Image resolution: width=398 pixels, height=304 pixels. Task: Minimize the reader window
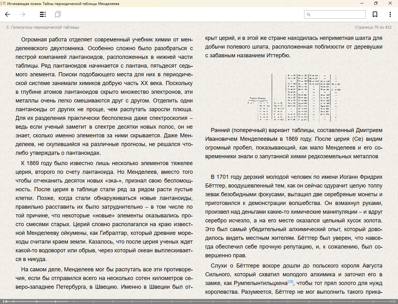pyautogui.click(x=362, y=3)
